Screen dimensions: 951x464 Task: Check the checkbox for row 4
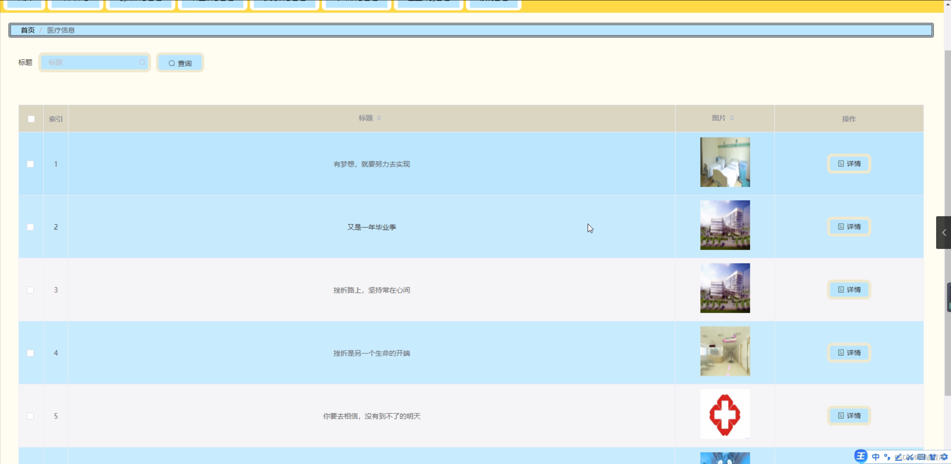(x=30, y=353)
